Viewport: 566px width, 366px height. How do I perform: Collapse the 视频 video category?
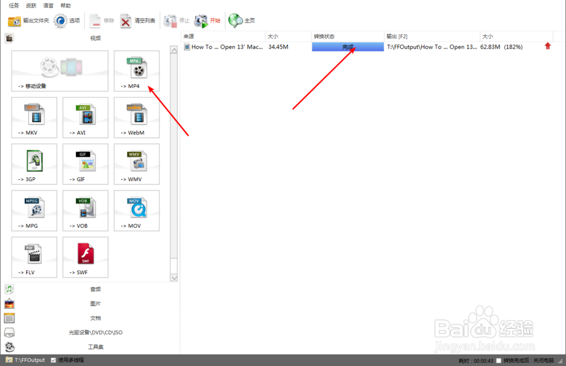pos(95,38)
